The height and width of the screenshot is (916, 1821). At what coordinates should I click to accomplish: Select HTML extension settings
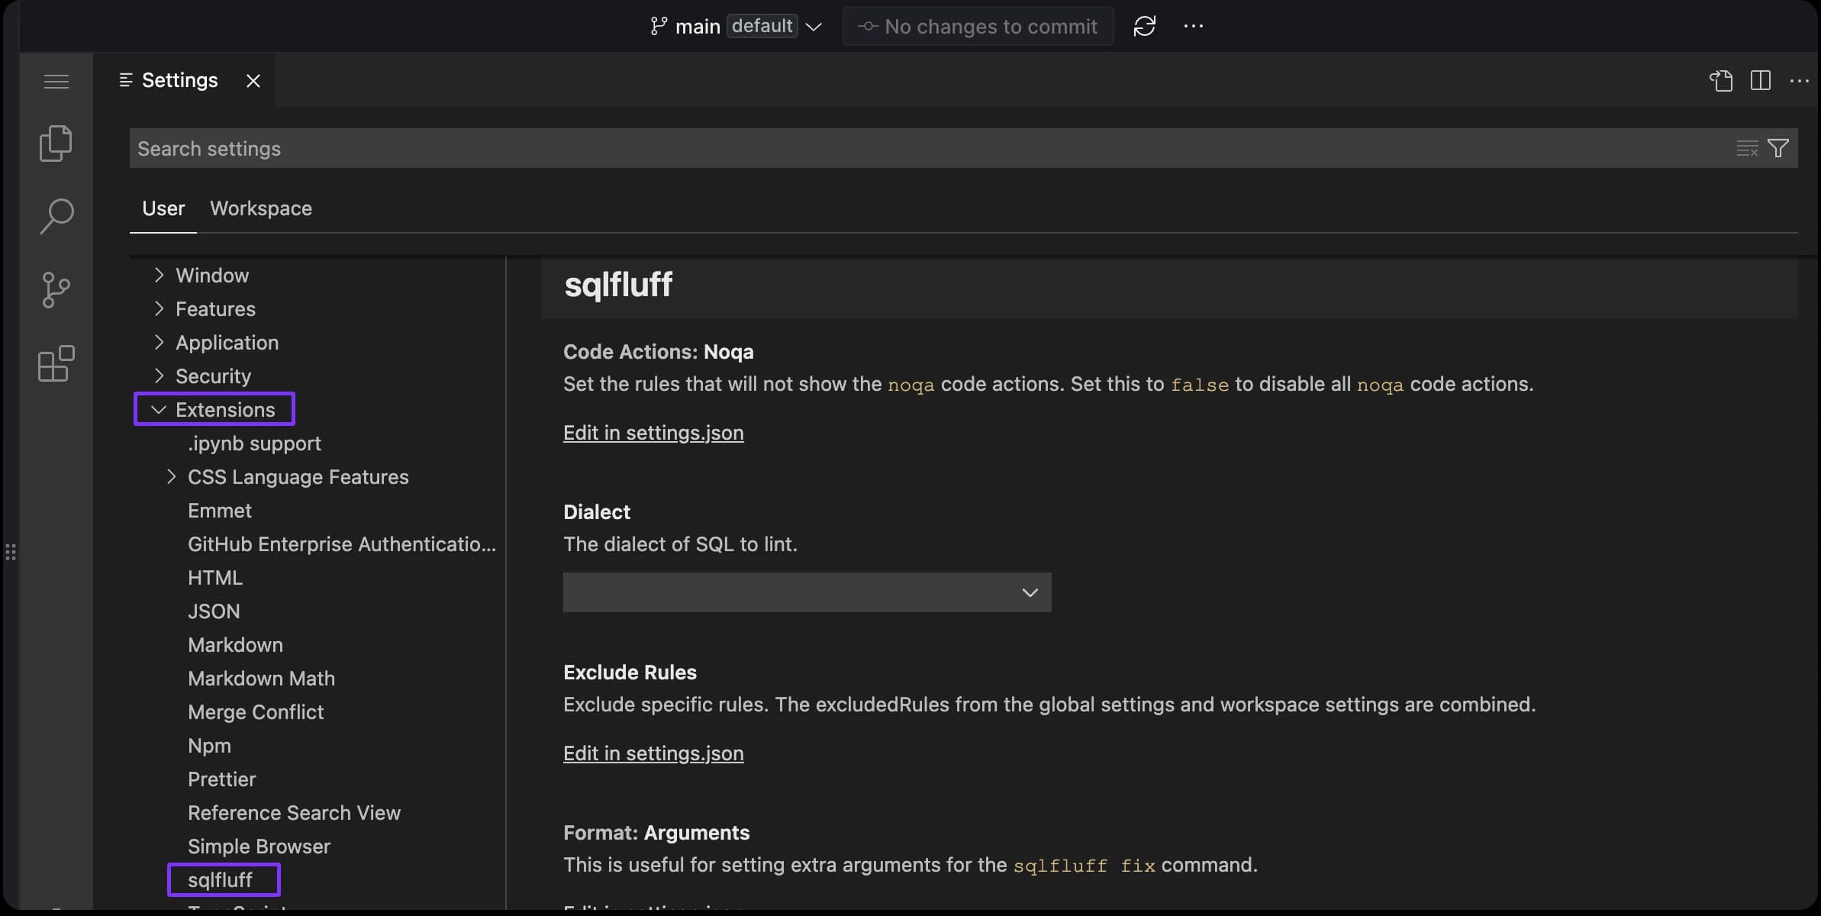point(215,577)
